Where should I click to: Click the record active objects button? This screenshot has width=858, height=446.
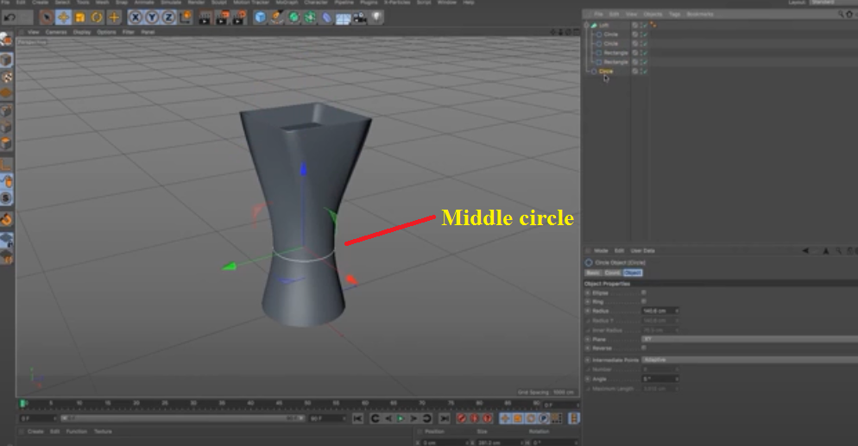coord(462,418)
